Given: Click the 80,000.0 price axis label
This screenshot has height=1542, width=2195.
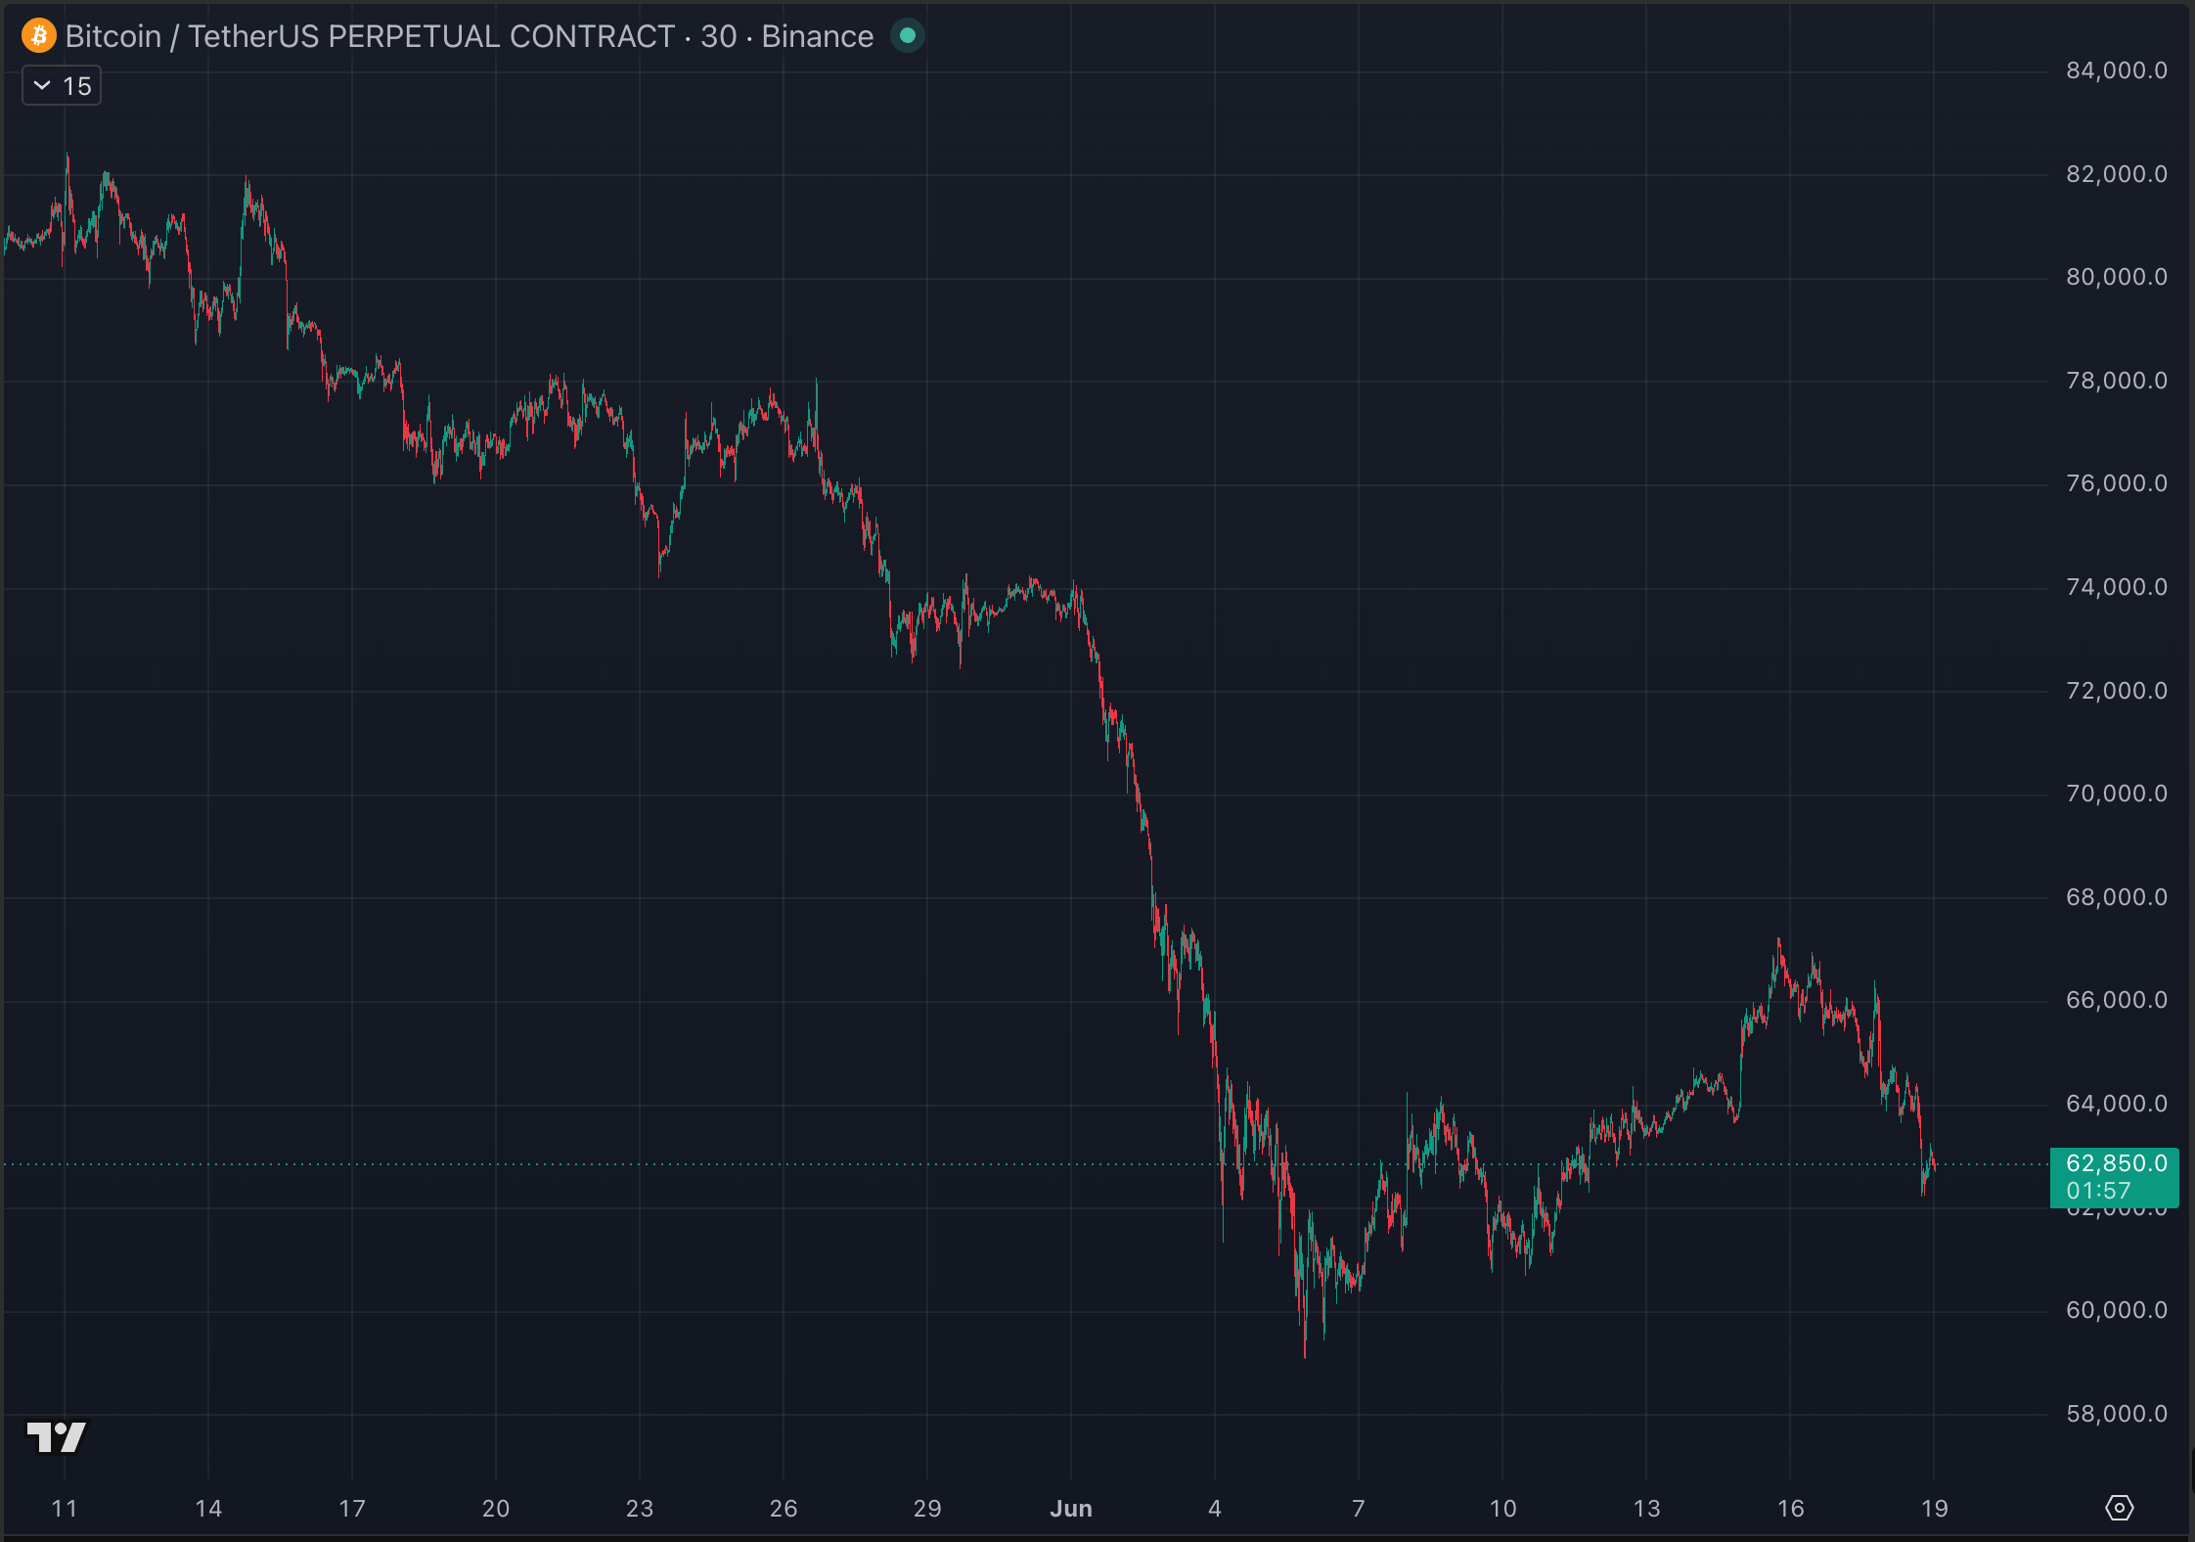Looking at the screenshot, I should 2116,277.
